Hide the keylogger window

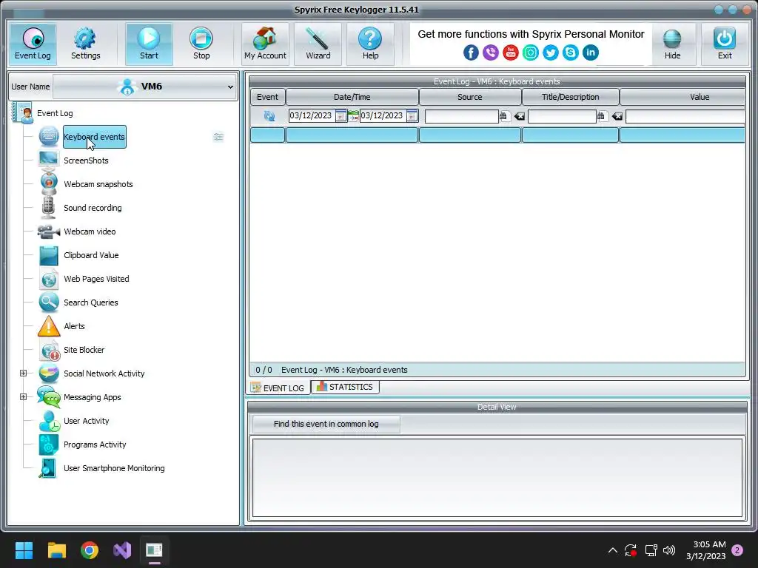tap(672, 44)
